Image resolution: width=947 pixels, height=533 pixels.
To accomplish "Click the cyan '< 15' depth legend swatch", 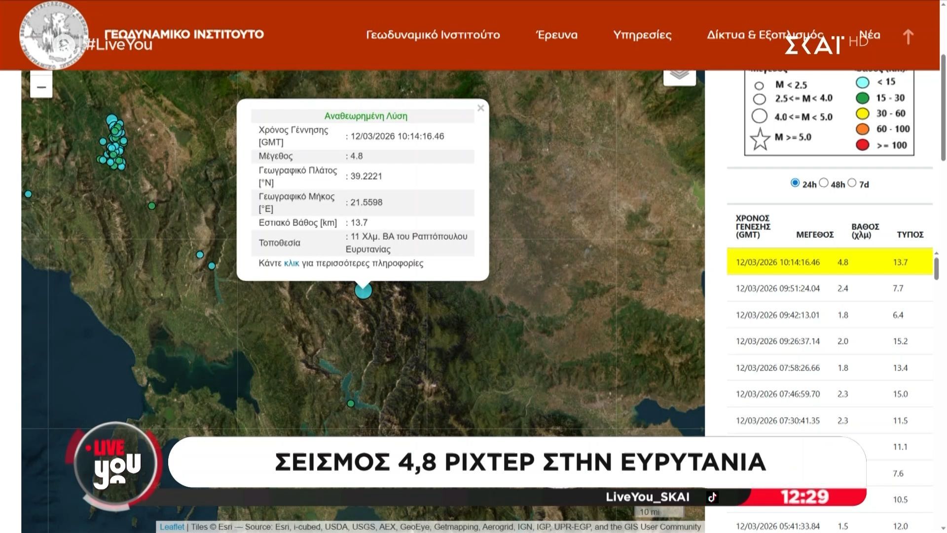I will tap(862, 82).
